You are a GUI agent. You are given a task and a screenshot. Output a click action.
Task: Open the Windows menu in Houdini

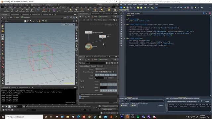pyautogui.click(x=21, y=5)
